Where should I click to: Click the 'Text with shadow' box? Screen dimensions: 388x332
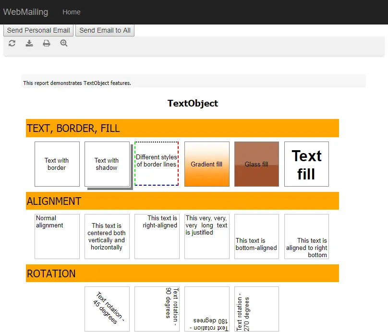(x=107, y=164)
